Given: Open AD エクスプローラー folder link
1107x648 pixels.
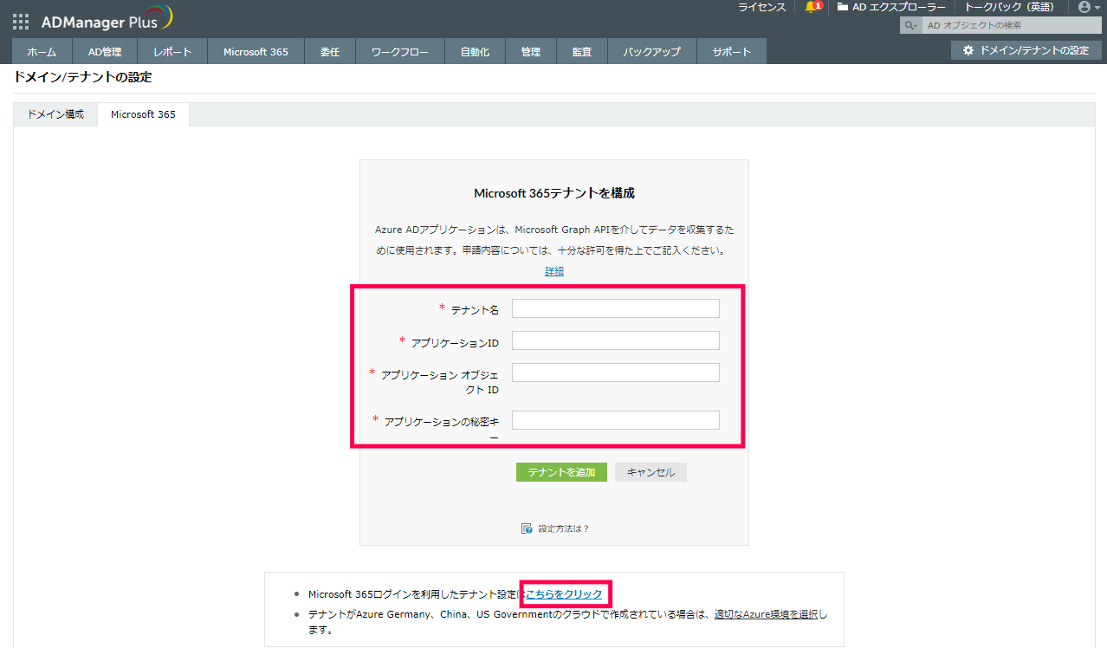Looking at the screenshot, I should (x=891, y=7).
